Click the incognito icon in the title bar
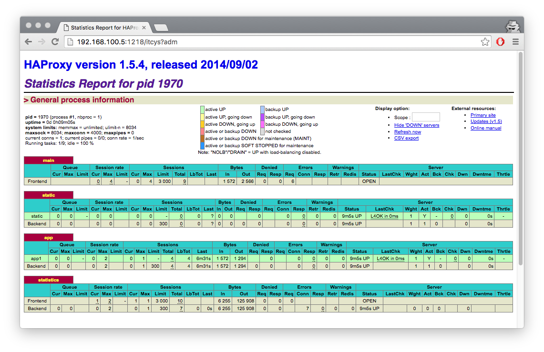Screen dimensions: 544x352 513,26
